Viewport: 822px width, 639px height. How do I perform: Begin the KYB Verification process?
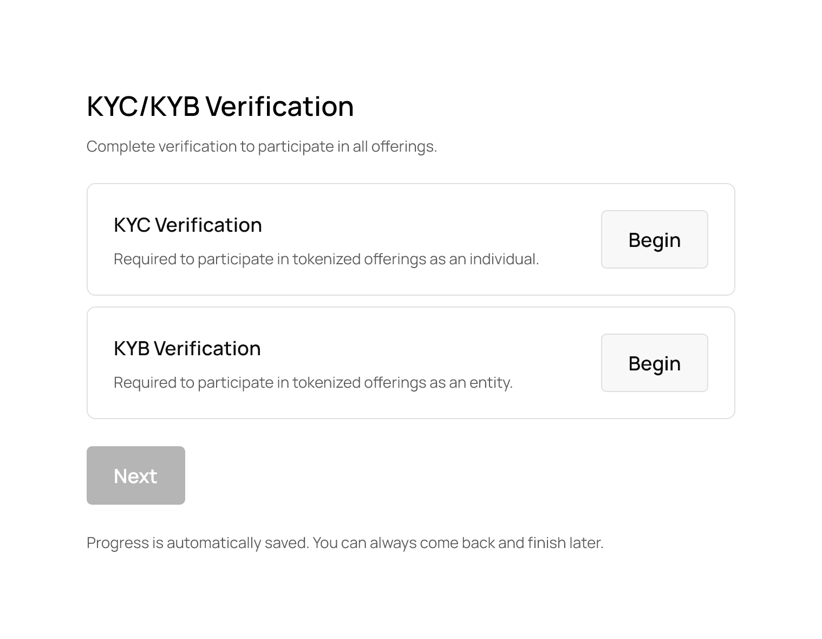[x=654, y=363]
